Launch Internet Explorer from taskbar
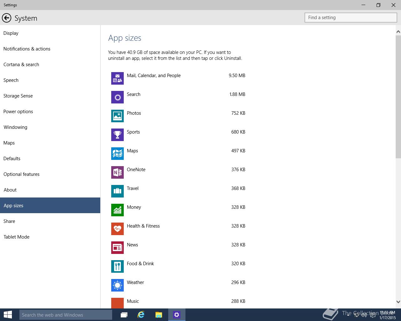Screen dimensions: 401x321 (141, 315)
